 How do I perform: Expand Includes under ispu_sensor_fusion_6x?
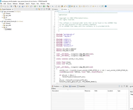point(2,23)
